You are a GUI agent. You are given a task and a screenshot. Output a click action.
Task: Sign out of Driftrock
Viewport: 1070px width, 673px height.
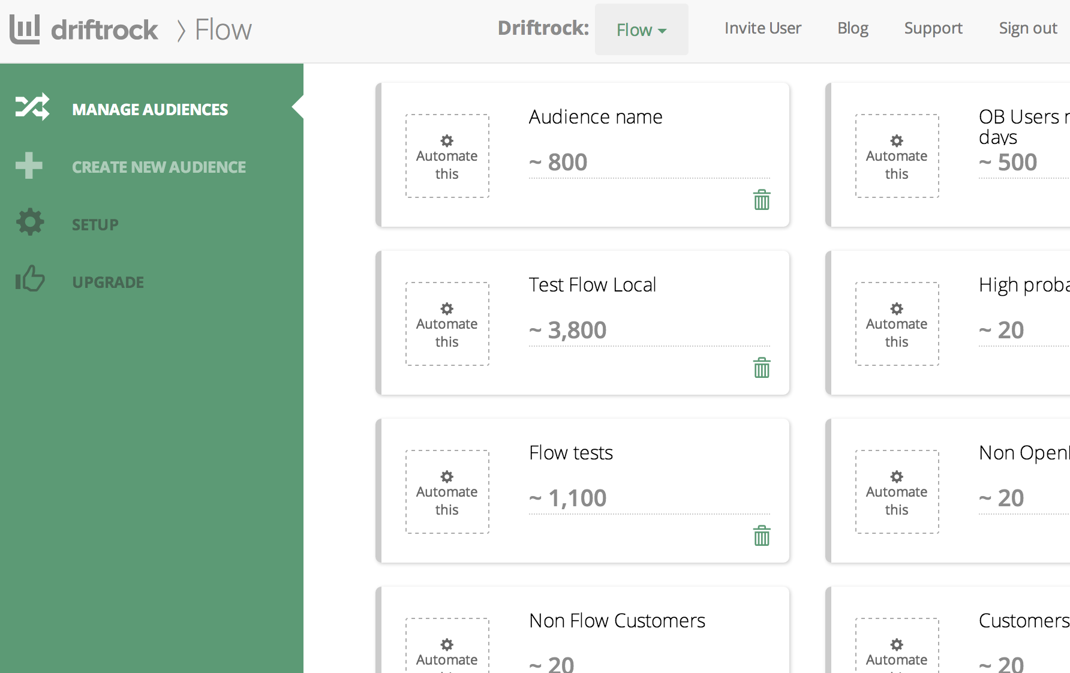coord(1027,28)
